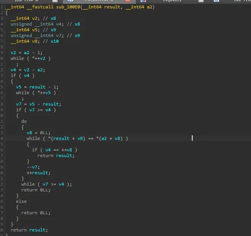Click the 'do' keyword
The height and width of the screenshot is (236, 251).
tap(24, 121)
